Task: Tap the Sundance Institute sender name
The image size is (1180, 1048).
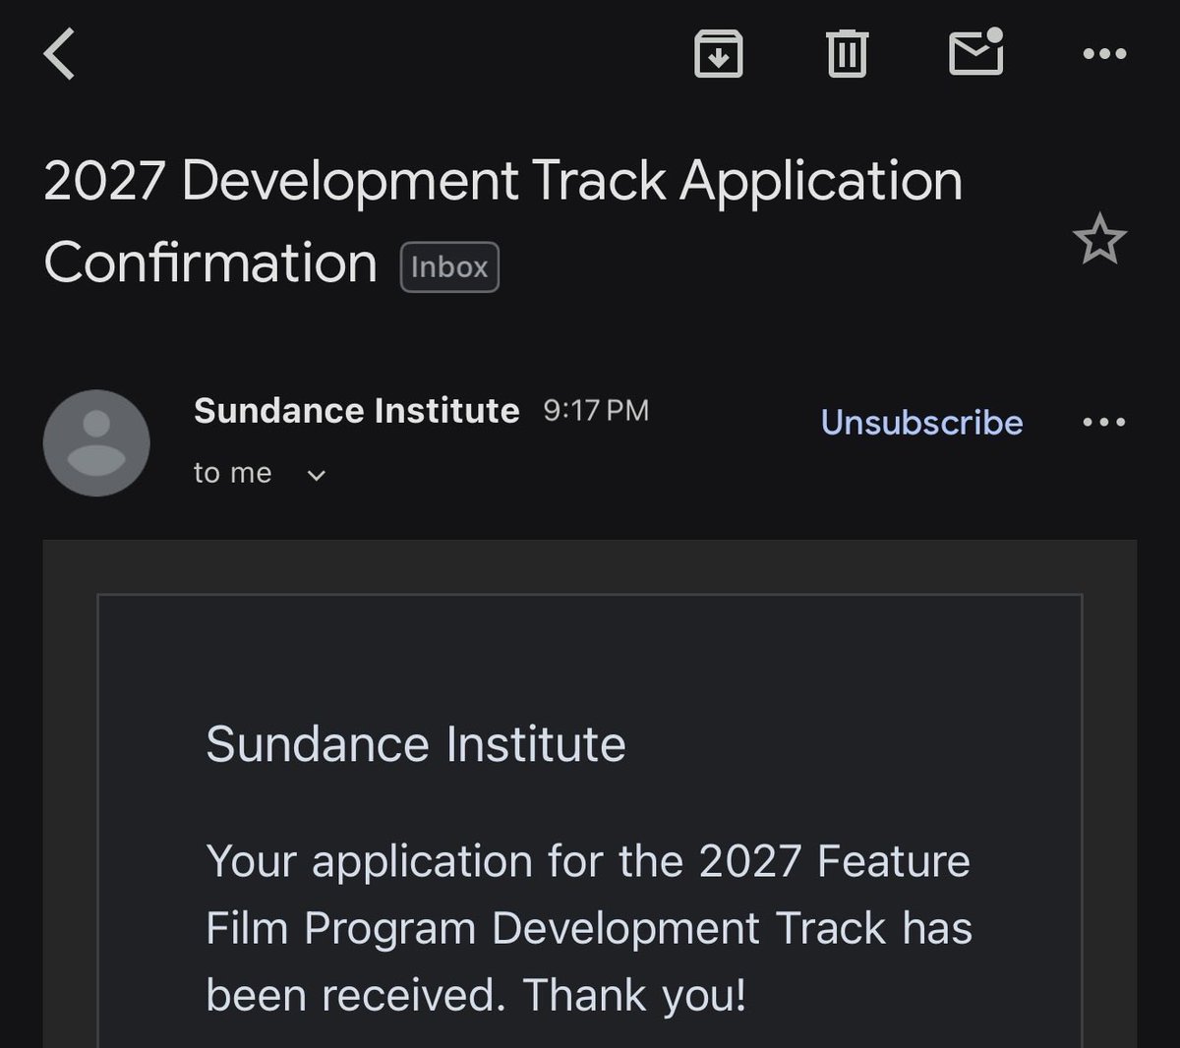Action: (x=356, y=410)
